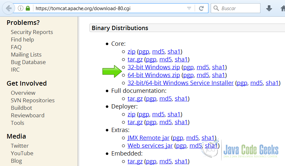Open the Mailing Lists link

click(x=26, y=55)
